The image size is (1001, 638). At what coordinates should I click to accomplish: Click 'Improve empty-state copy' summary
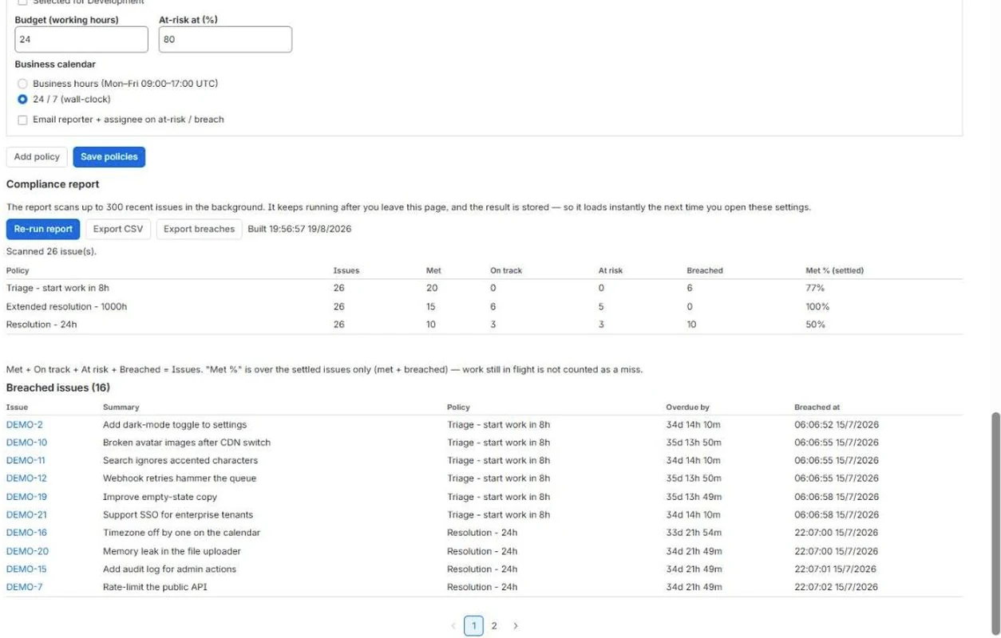coord(160,497)
